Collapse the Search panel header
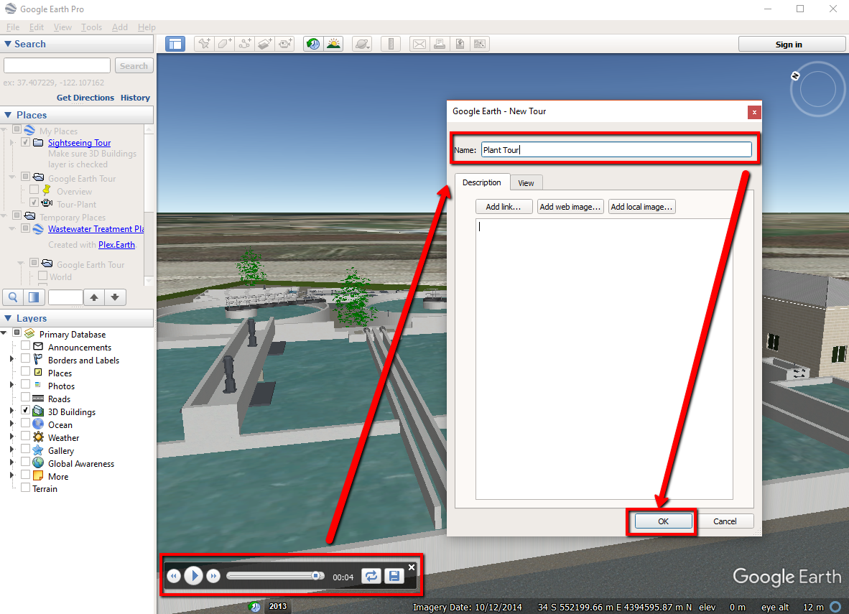This screenshot has width=849, height=614. tap(77, 45)
